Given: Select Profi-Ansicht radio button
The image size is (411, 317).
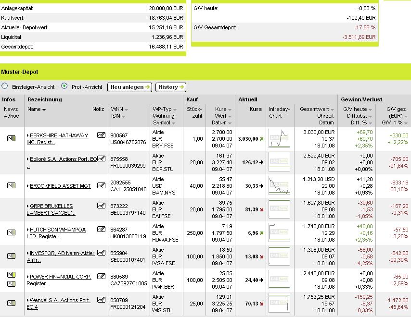Looking at the screenshot, I should (64, 86).
